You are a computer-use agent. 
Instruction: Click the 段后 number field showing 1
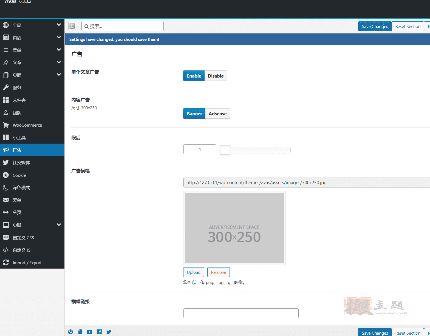200,149
